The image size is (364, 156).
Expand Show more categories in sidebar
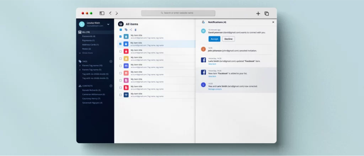[x=86, y=53]
